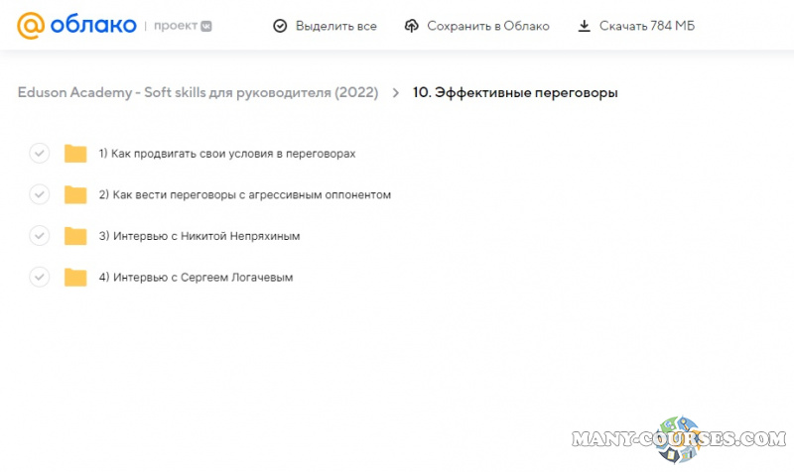Click the current breadcrumb 10. Эффективные переговоры
Screen dimensions: 794x472
coord(515,93)
